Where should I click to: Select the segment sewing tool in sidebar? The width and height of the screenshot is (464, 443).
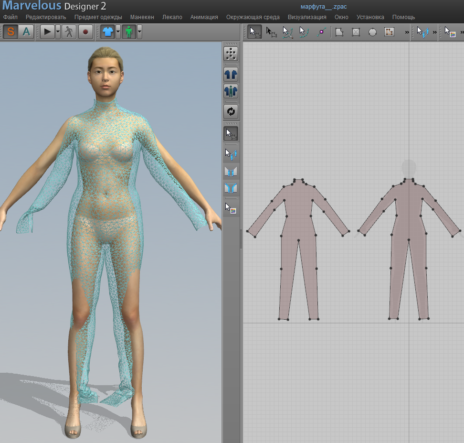pyautogui.click(x=231, y=171)
